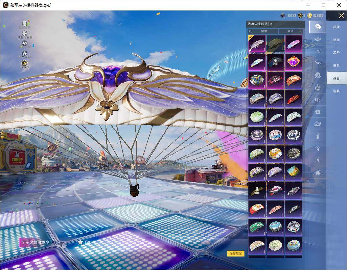Select the equipped purple winged parachute with checkmark

(257, 44)
